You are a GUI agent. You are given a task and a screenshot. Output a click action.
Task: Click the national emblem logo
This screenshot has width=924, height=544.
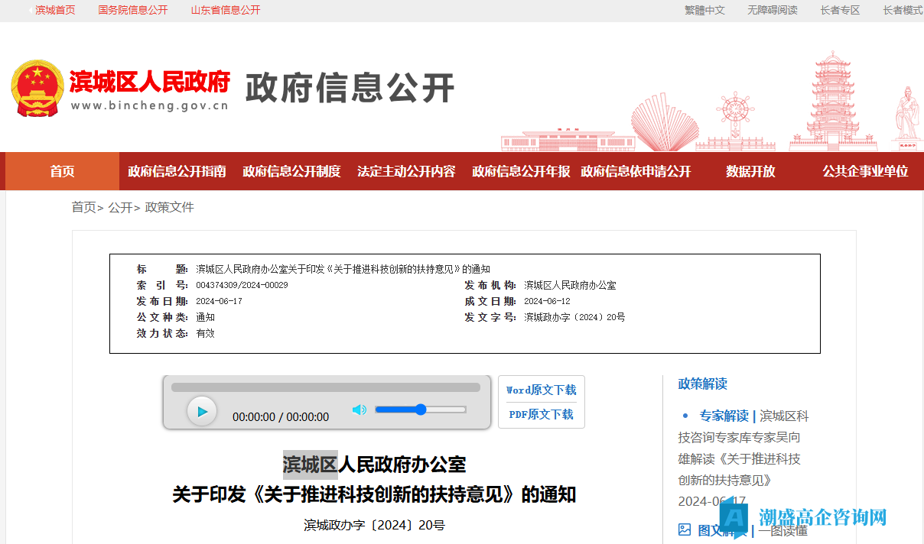pyautogui.click(x=37, y=88)
